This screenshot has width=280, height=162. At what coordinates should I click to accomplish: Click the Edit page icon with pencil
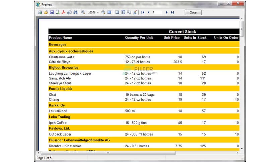pyautogui.click(x=135, y=12)
